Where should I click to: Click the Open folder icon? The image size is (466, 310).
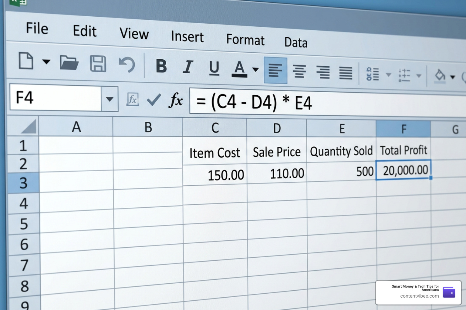pos(69,63)
